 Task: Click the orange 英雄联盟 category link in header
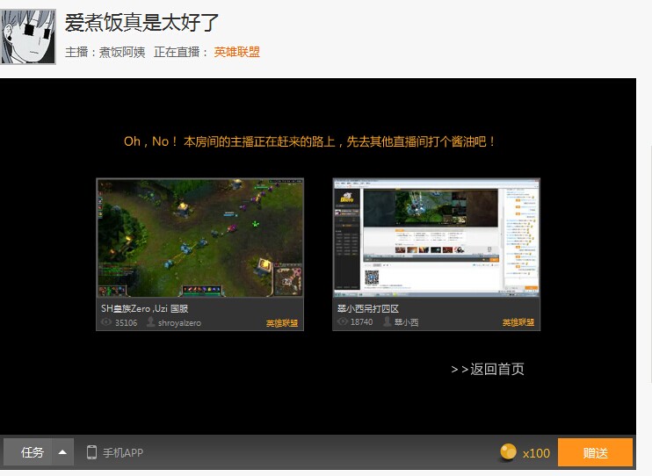tap(237, 52)
